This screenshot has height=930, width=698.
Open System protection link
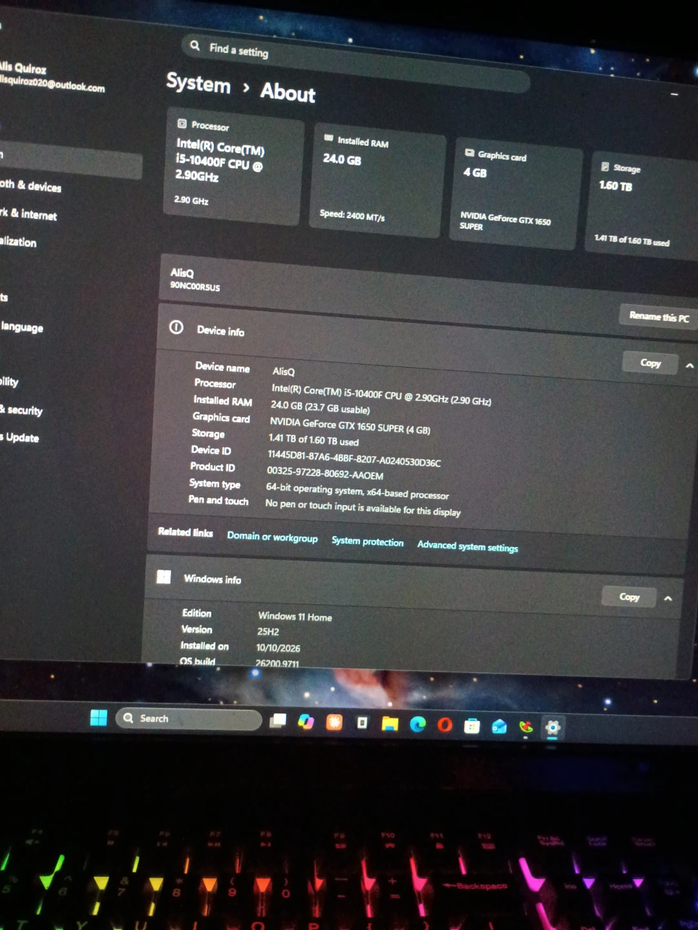[367, 541]
